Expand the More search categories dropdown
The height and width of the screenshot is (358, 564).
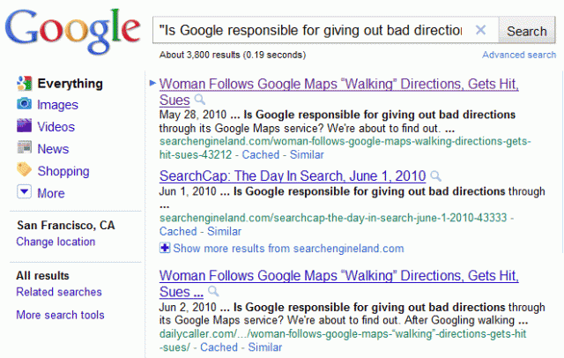tap(24, 193)
